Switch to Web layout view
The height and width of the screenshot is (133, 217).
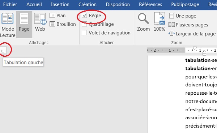pyautogui.click(x=40, y=22)
